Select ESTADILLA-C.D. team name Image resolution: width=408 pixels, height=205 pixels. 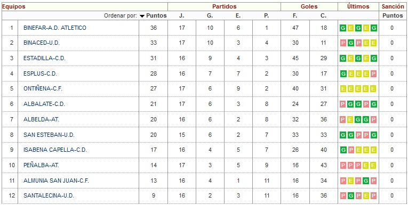pos(44,58)
